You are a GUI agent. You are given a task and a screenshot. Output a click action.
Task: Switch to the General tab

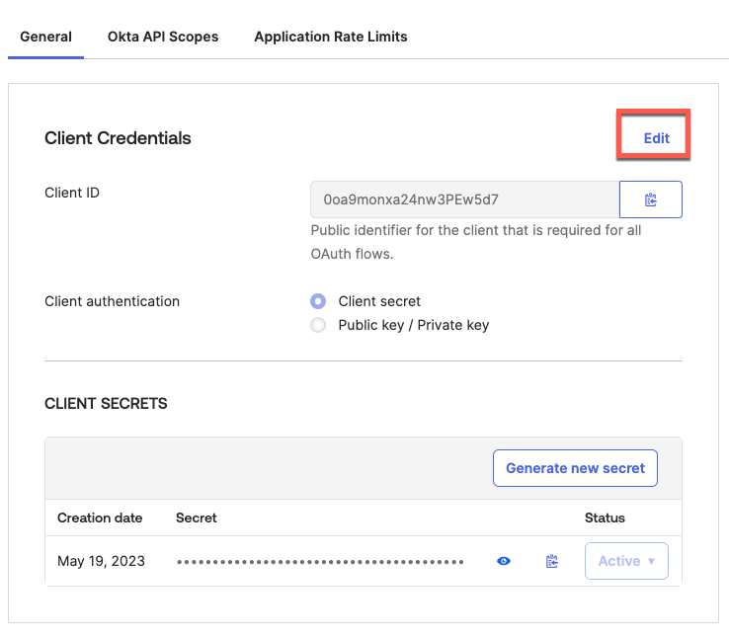(x=46, y=37)
